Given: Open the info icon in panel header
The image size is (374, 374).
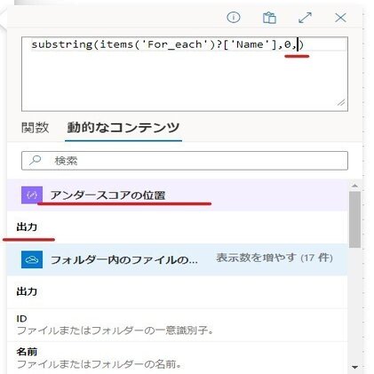Looking at the screenshot, I should click(x=234, y=18).
